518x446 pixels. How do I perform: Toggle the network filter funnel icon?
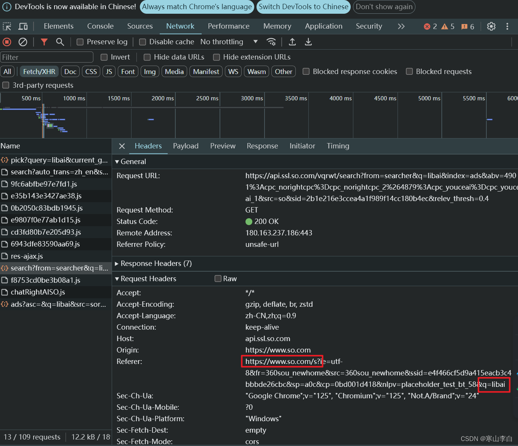tap(44, 42)
